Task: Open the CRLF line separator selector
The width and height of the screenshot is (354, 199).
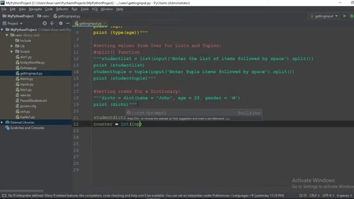Action: (314, 195)
